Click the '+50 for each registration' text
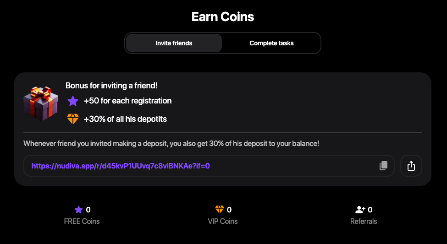 [127, 101]
